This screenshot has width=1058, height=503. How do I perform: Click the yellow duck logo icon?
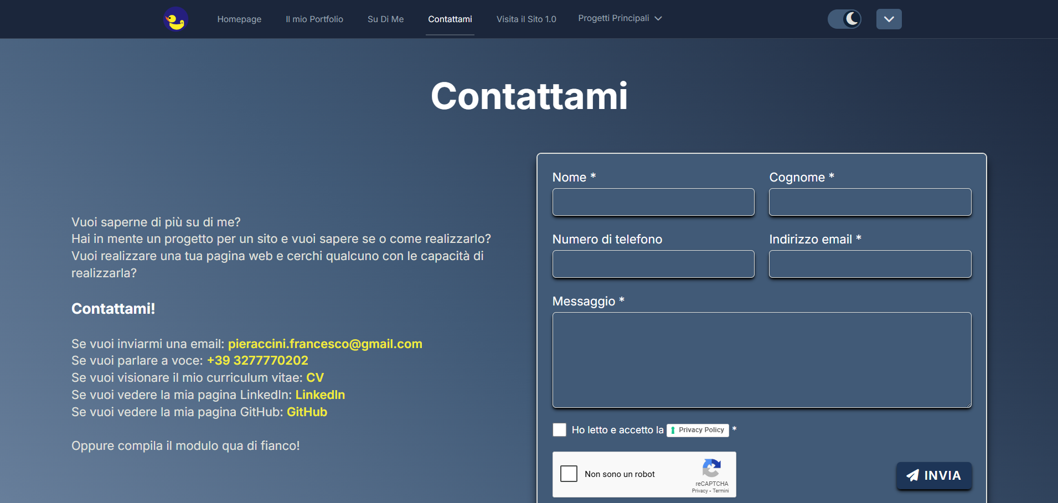pyautogui.click(x=176, y=19)
